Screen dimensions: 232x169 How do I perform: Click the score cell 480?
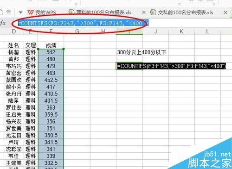(51, 59)
